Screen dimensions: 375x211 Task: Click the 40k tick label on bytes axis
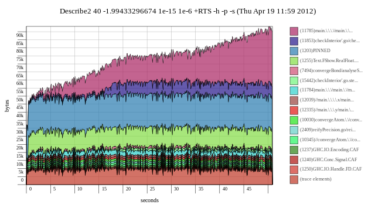click(x=20, y=115)
